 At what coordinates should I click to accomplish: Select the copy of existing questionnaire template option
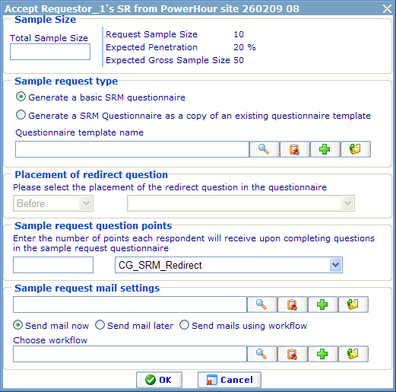21,115
